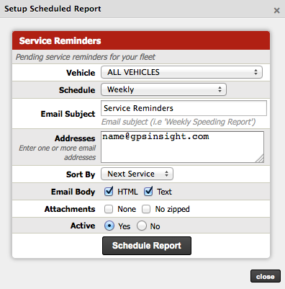The height and width of the screenshot is (289, 285).
Task: Uncheck the Text email body checkbox
Action: [x=148, y=192]
